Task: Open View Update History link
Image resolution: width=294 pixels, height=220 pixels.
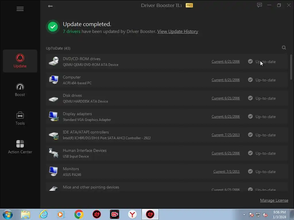Action: pos(177,32)
